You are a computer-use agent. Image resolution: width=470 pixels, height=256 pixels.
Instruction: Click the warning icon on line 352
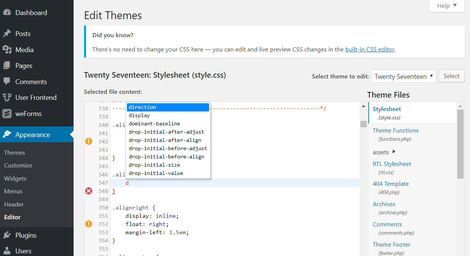pyautogui.click(x=89, y=224)
